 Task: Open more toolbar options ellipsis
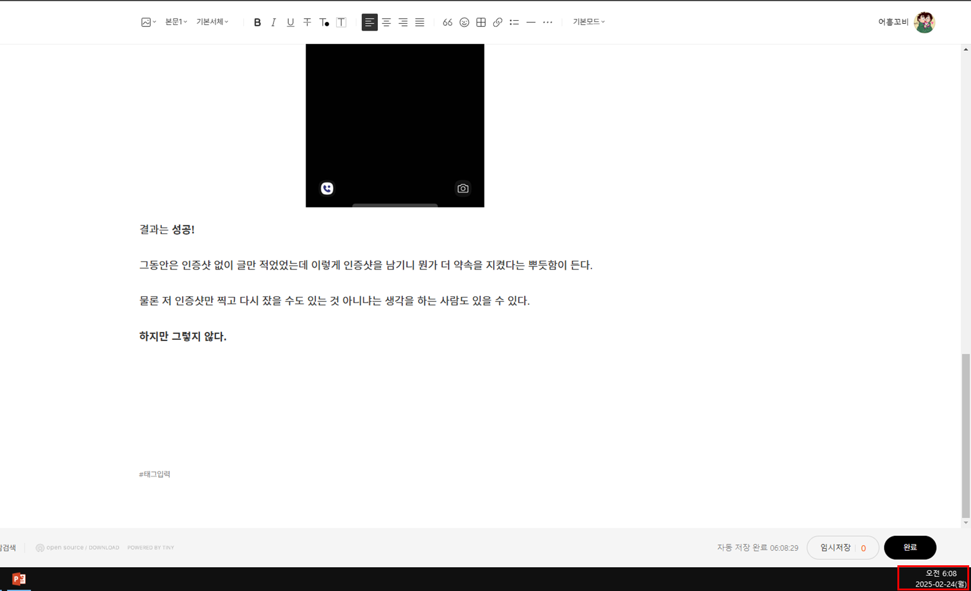pyautogui.click(x=548, y=23)
